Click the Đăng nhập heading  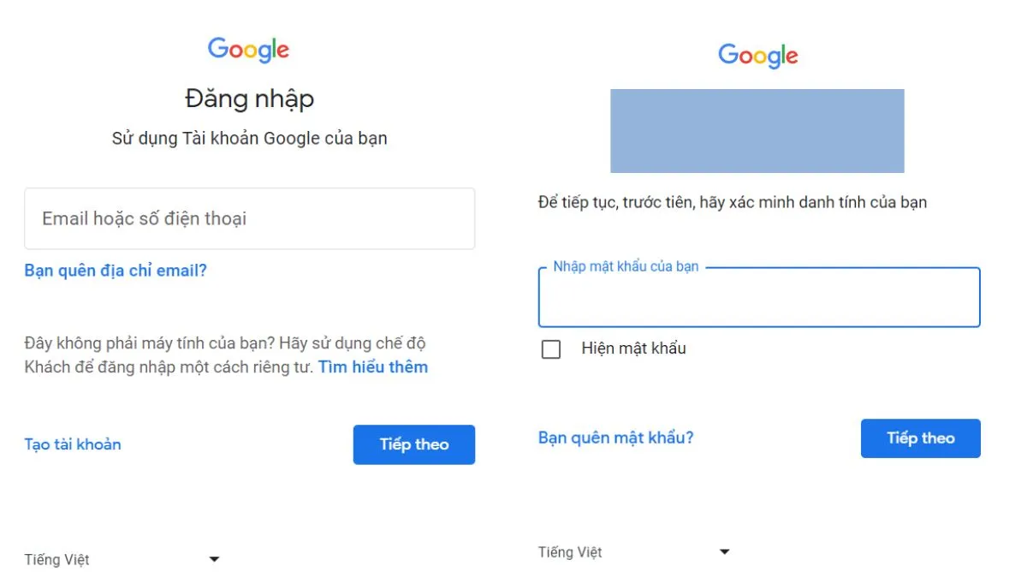[248, 98]
